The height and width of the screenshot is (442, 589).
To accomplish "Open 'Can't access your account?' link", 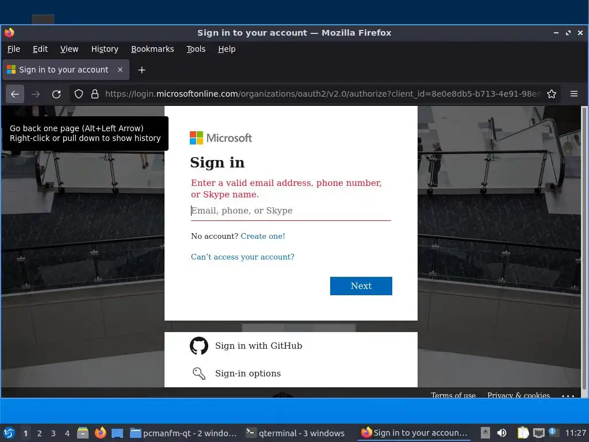I will pyautogui.click(x=243, y=257).
